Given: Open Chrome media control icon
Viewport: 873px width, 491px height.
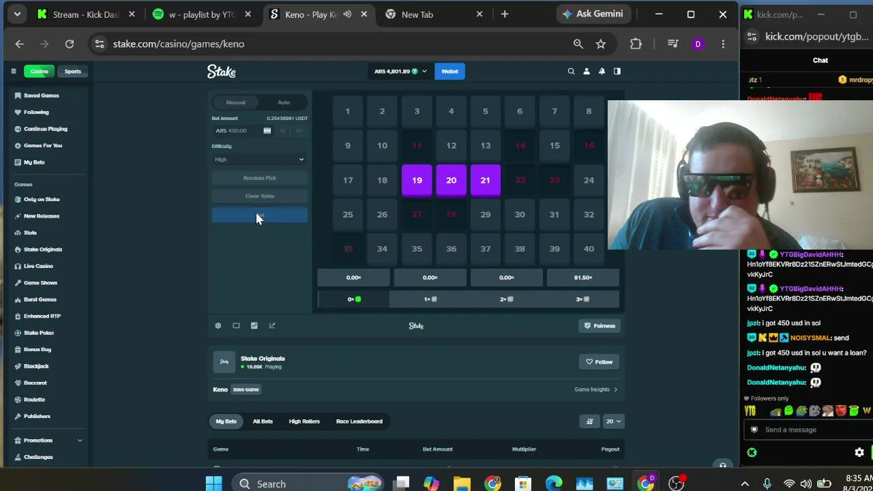Looking at the screenshot, I should click(673, 44).
